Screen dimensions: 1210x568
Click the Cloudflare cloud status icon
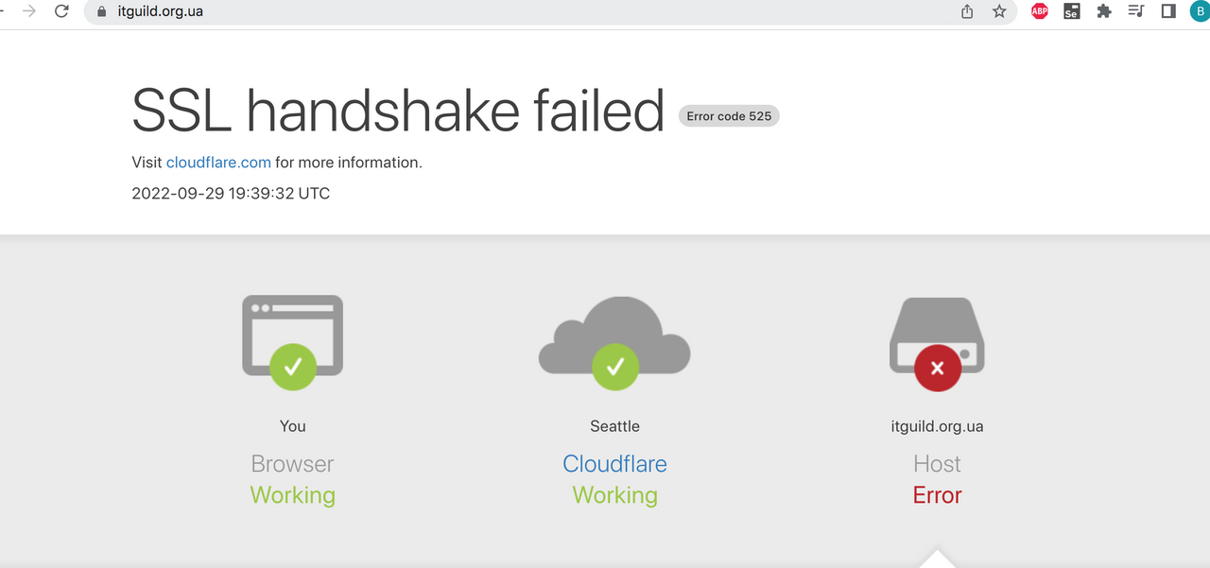[x=614, y=340]
